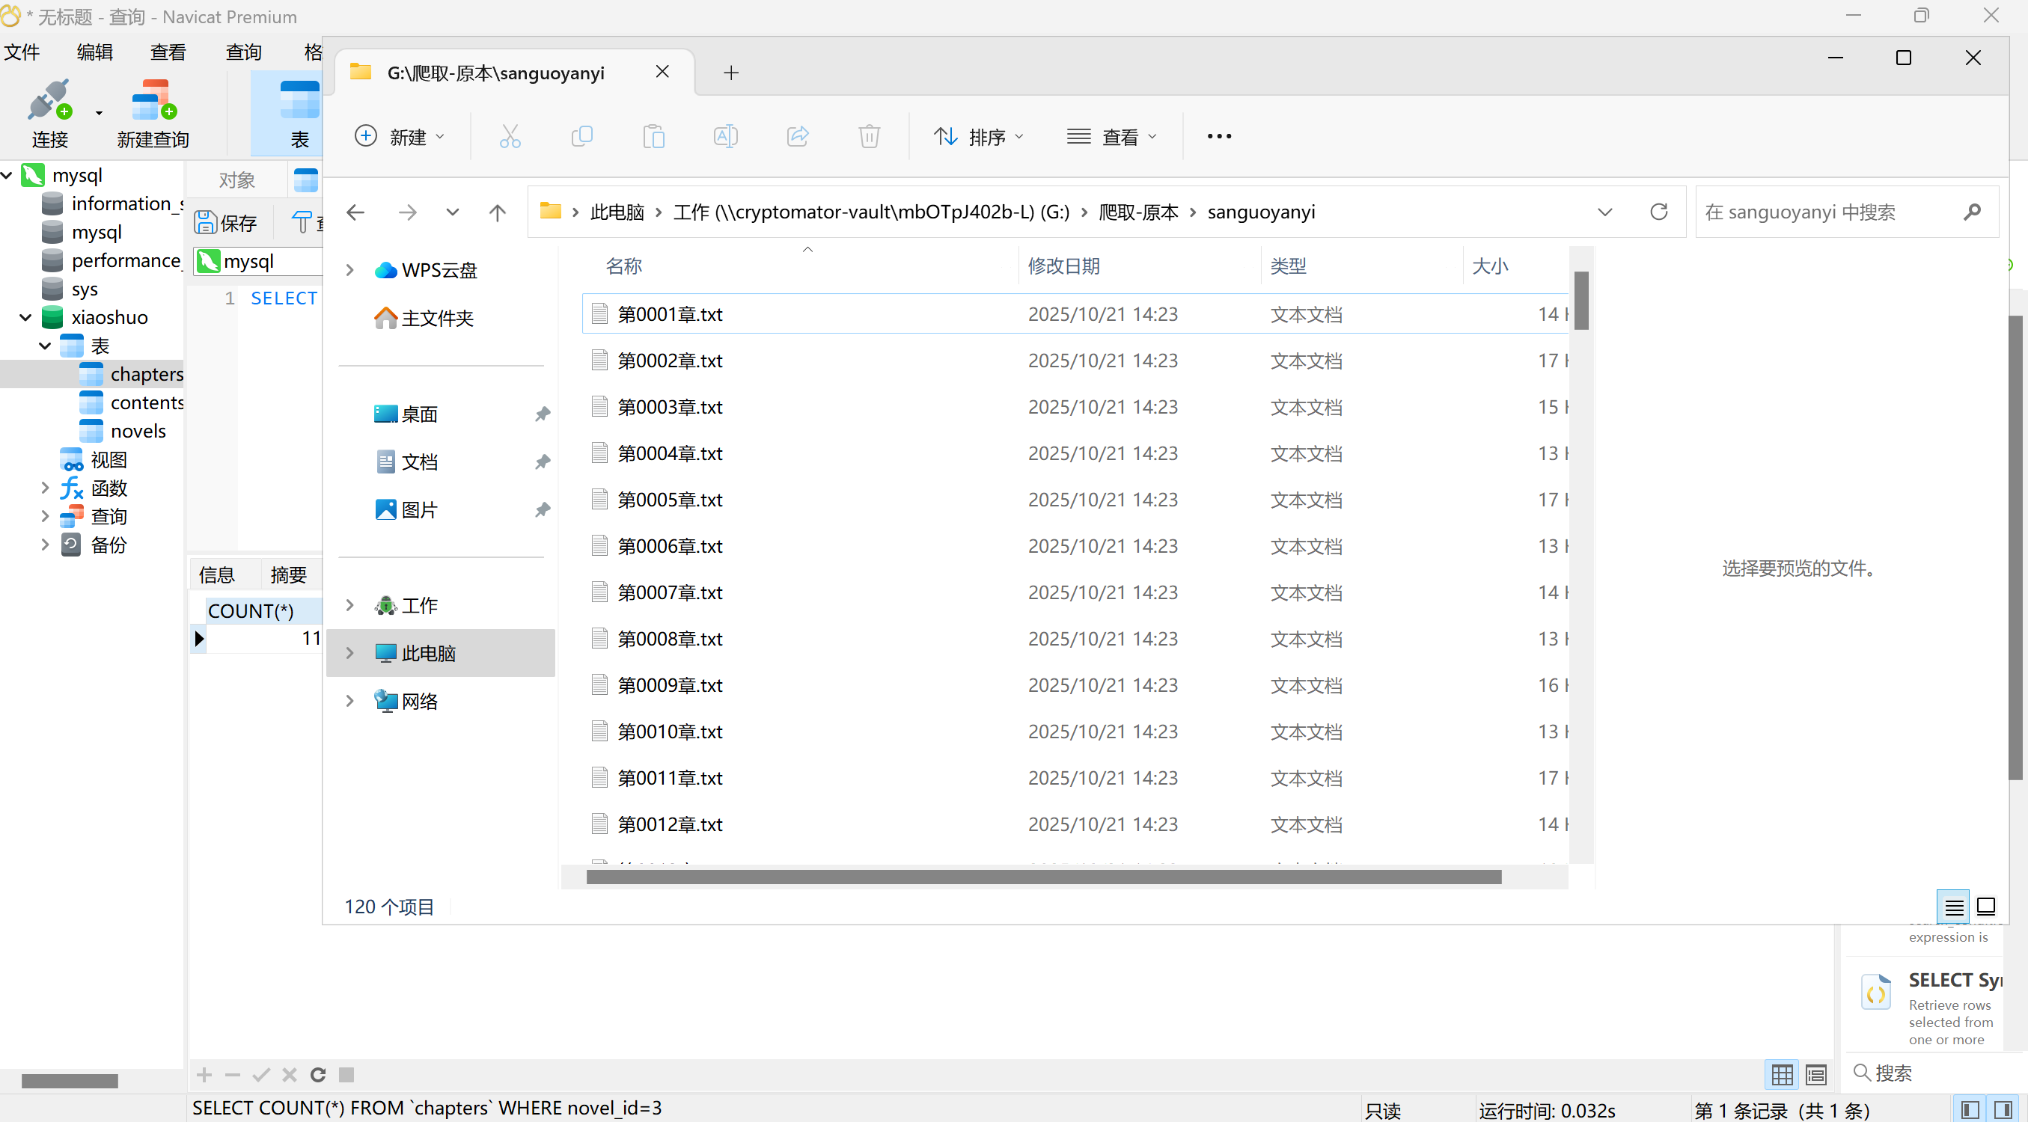Switch to details view layout toggle
This screenshot has height=1122, width=2028.
click(1953, 907)
